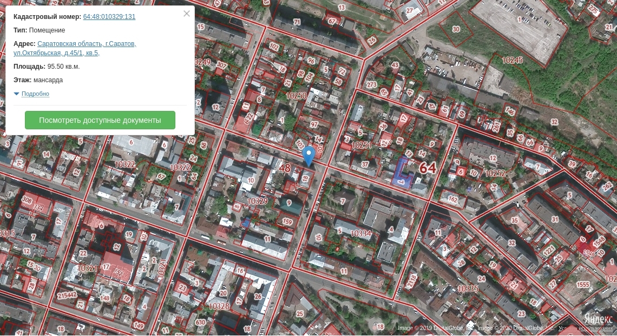Select the parcel numbered 1555

582,285
